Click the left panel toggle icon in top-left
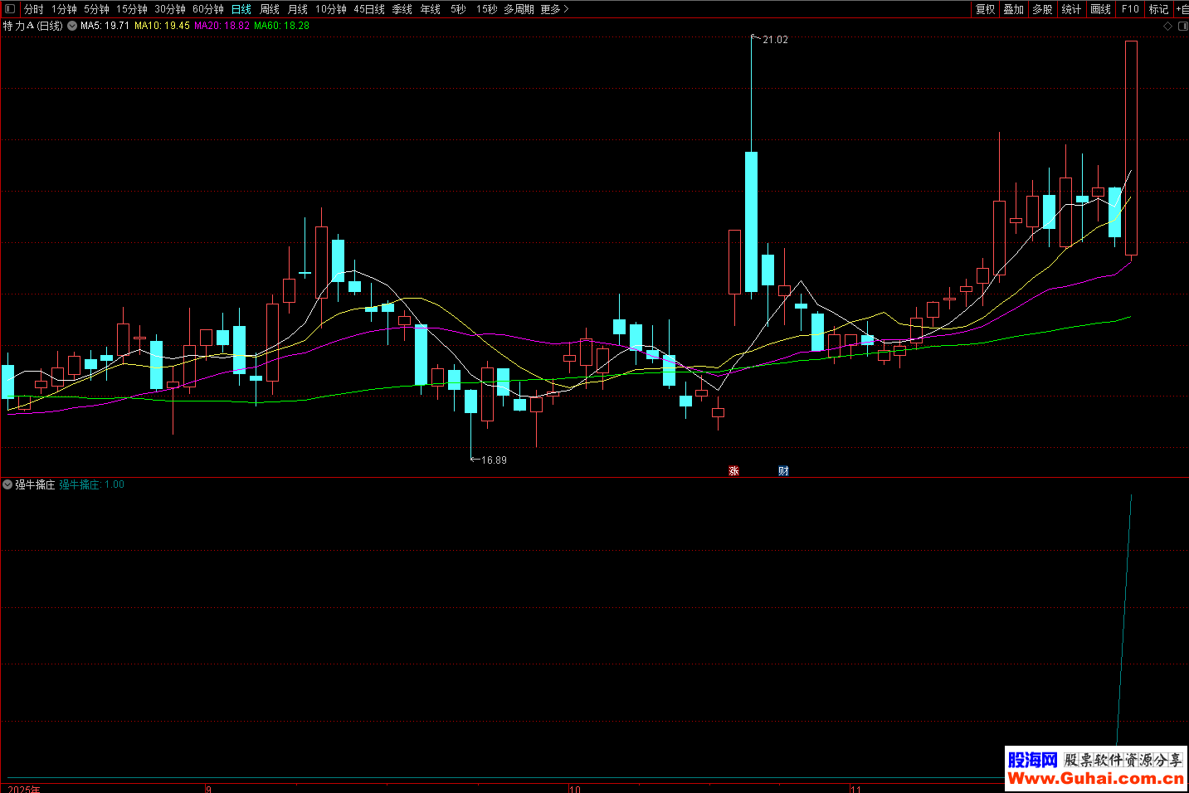The width and height of the screenshot is (1189, 793). tap(10, 9)
